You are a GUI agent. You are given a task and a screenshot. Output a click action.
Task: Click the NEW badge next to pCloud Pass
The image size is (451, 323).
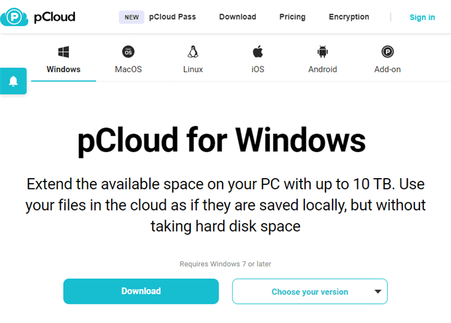pos(131,17)
